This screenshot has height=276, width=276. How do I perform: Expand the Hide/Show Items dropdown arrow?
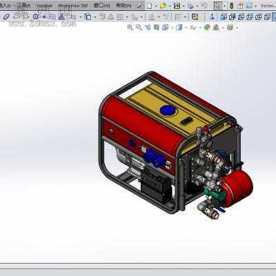pos(200,28)
